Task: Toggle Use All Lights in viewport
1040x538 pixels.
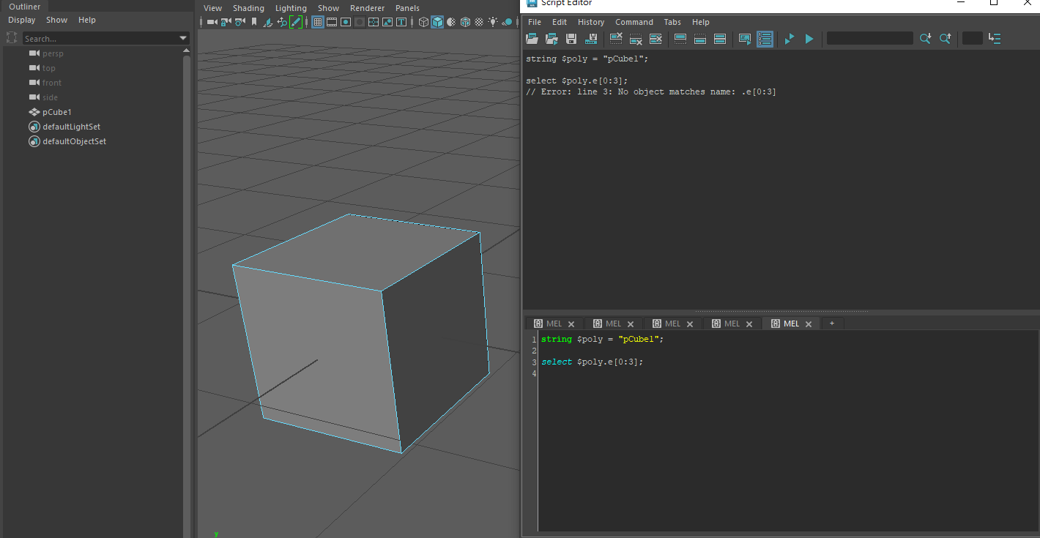Action: click(493, 23)
